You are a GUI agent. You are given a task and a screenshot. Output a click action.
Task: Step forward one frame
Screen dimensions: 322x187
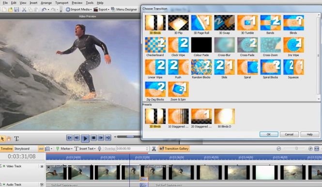coord(101,138)
